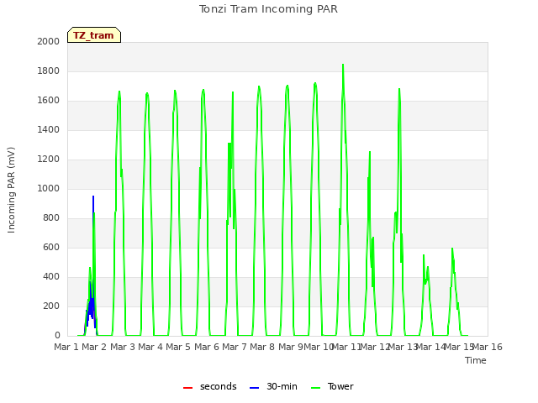Click the Mar 6 x-axis label
This screenshot has height=403, width=538.
(207, 347)
